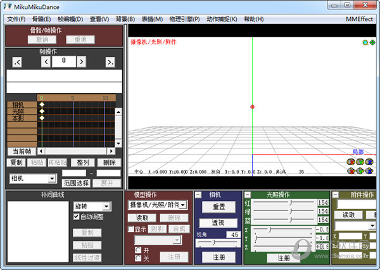Toggle the auto adjust (自动调整) checkbox
The width and height of the screenshot is (380, 270).
(x=76, y=216)
